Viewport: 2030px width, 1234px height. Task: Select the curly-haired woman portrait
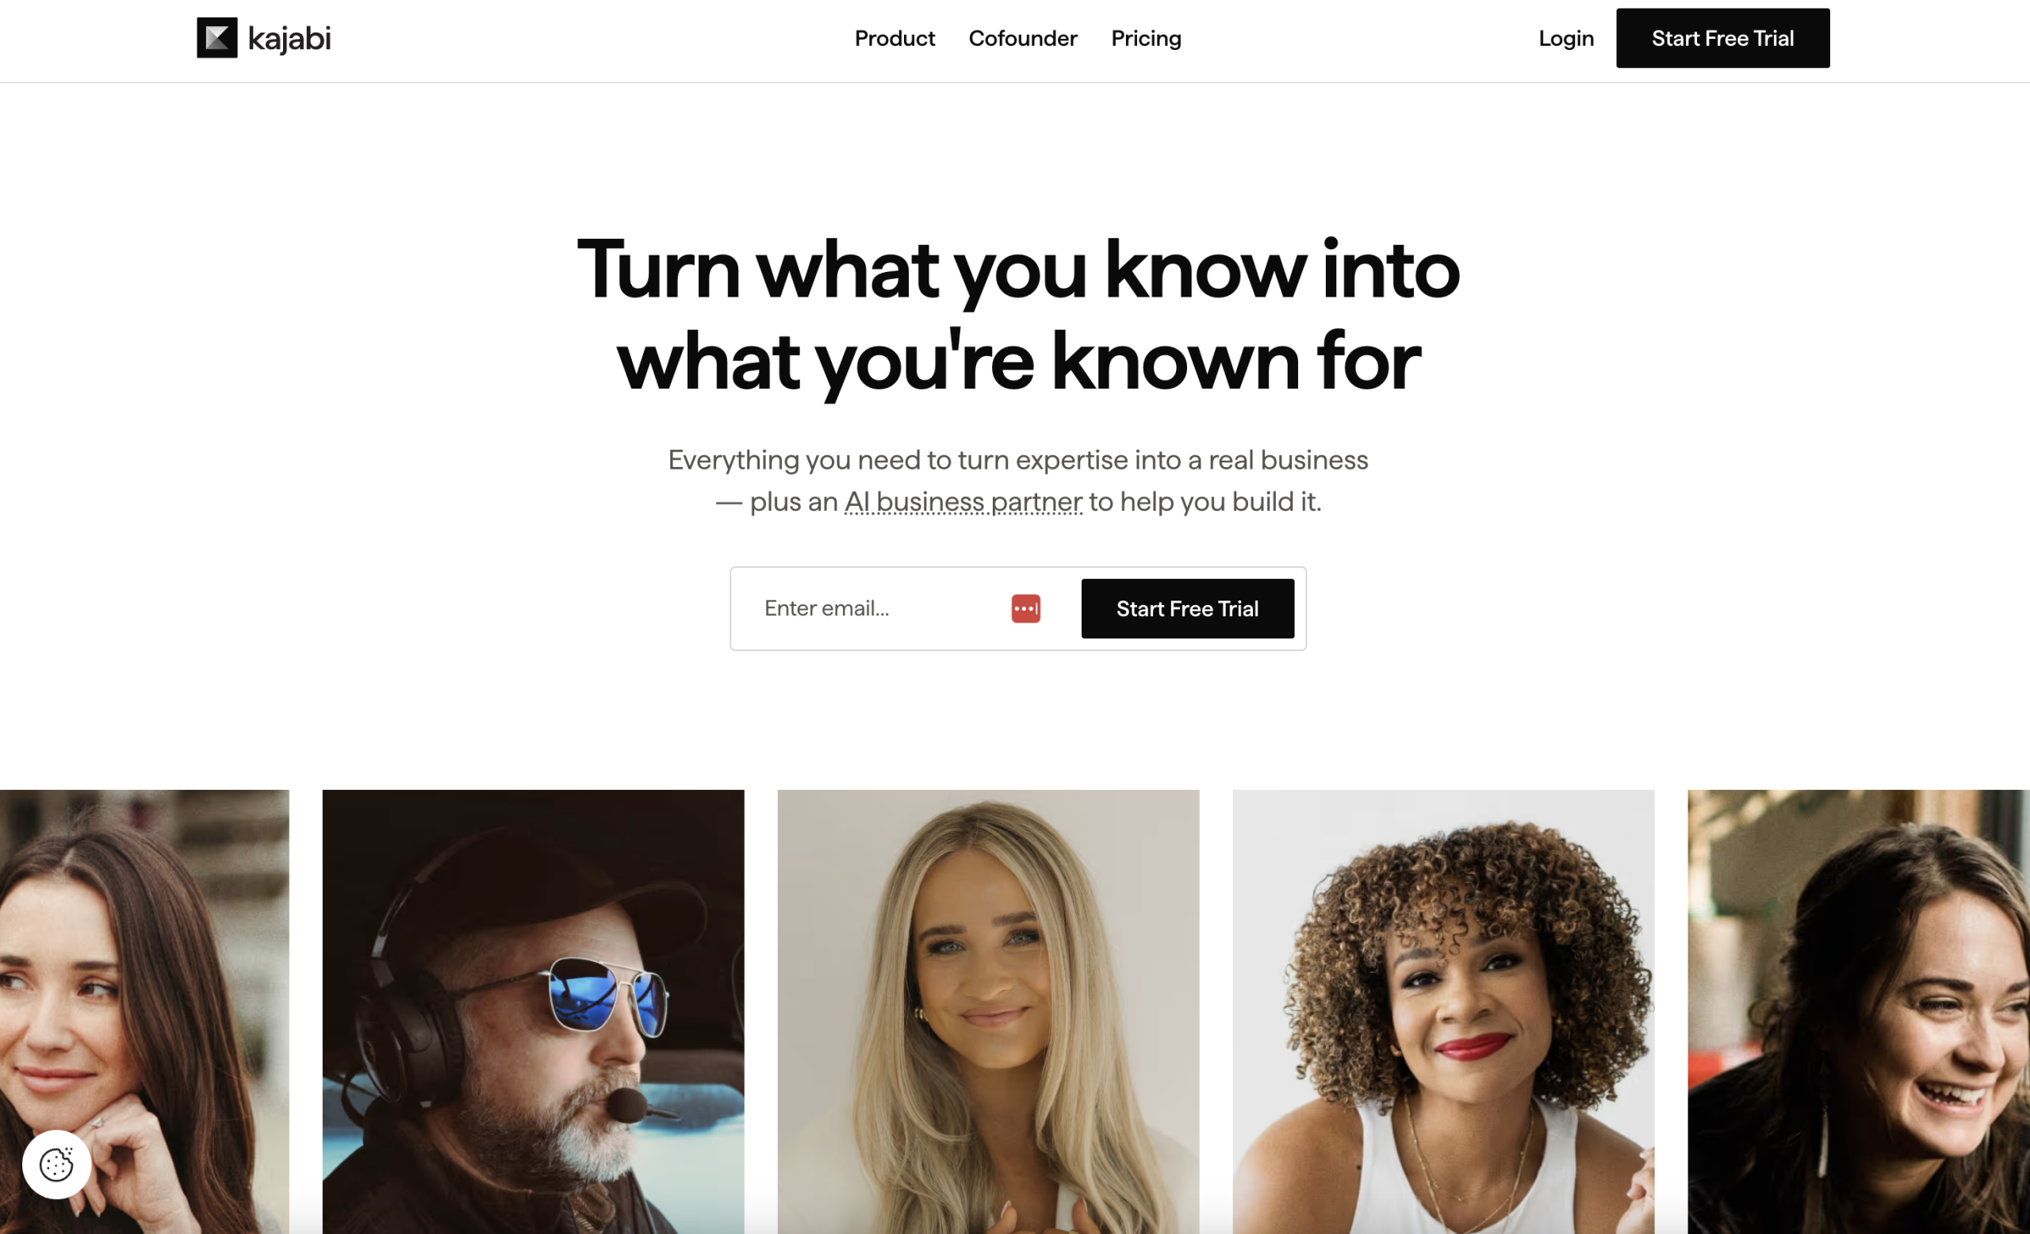[1442, 1012]
